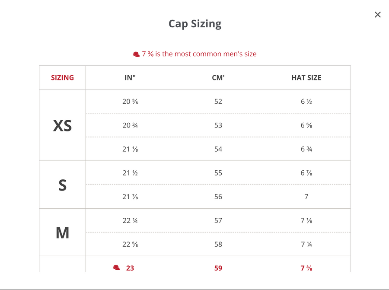Click the Cap Sizing heading
389x290 pixels.
[x=195, y=24]
